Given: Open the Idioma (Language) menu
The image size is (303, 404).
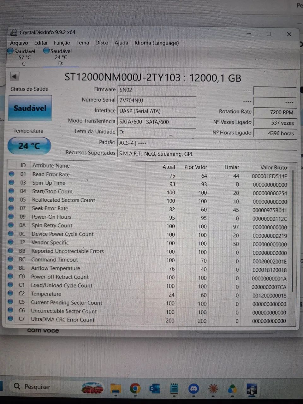Looking at the screenshot, I should coord(157,43).
